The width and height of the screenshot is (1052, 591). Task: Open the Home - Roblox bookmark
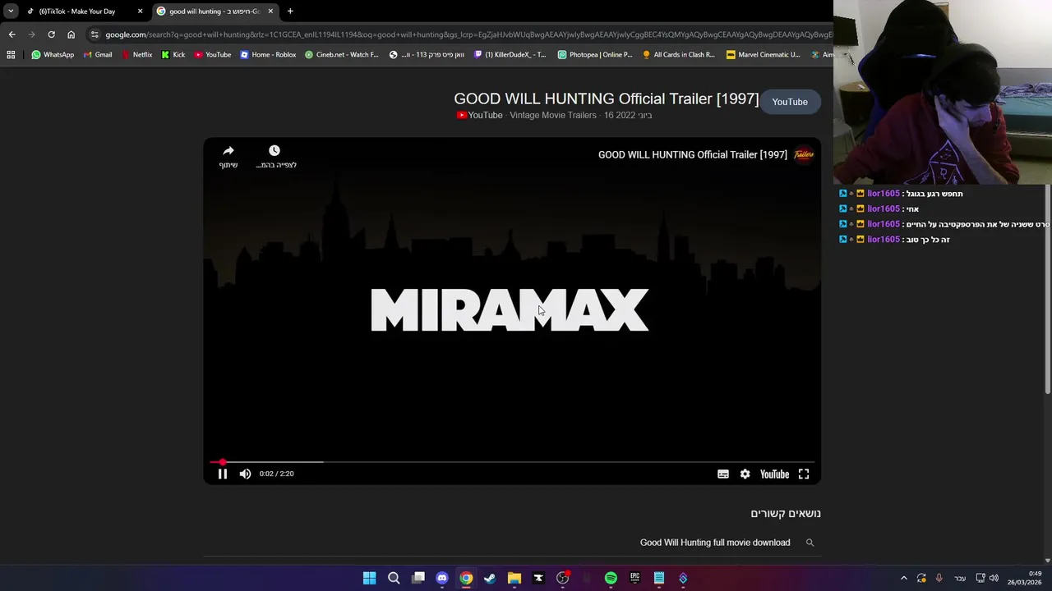pos(268,55)
